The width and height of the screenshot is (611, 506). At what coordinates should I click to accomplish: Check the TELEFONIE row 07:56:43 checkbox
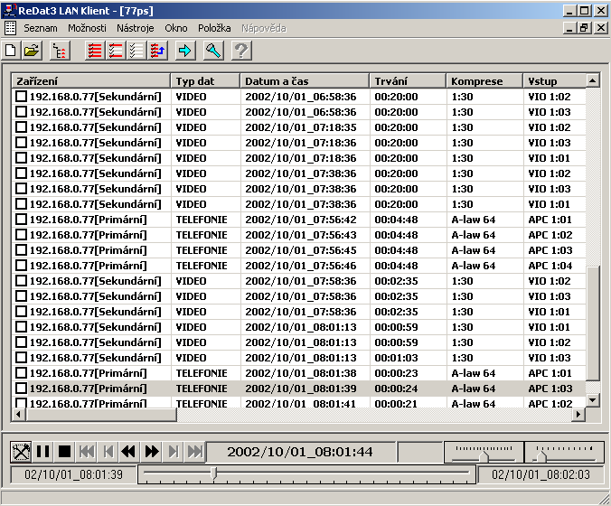click(x=21, y=235)
